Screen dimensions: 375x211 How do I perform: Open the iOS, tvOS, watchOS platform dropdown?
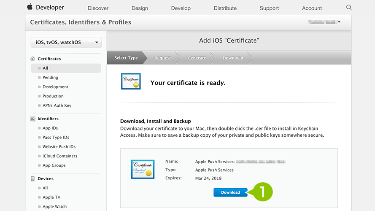point(66,42)
